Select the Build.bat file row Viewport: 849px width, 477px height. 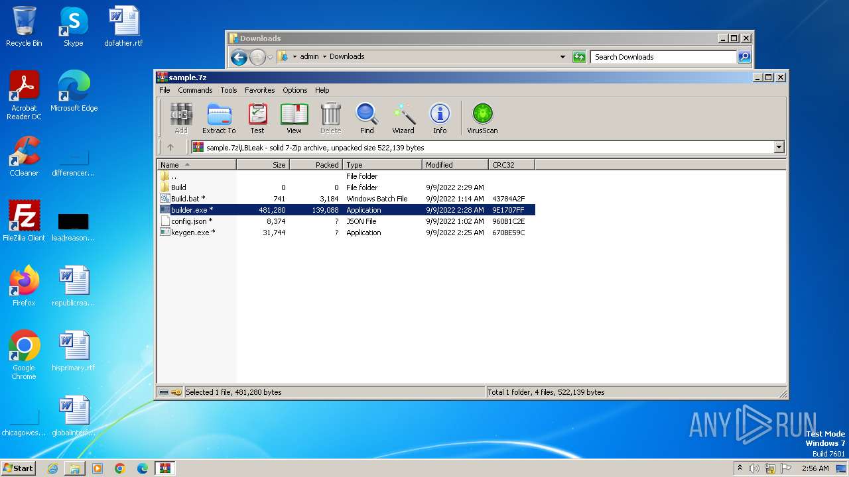346,199
